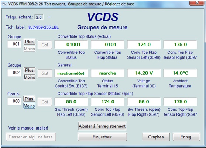Select group 001 Flap Sensor Left value 174.0
This screenshot has height=148, width=206.
(144, 45)
